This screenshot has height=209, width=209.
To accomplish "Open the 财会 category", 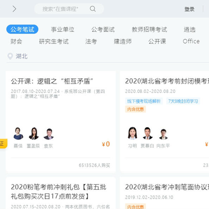I will click(x=16, y=41).
